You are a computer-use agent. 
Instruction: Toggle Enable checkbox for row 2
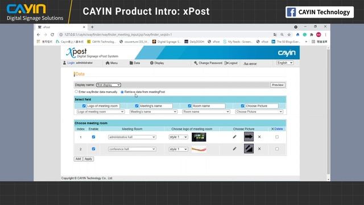(x=93, y=149)
